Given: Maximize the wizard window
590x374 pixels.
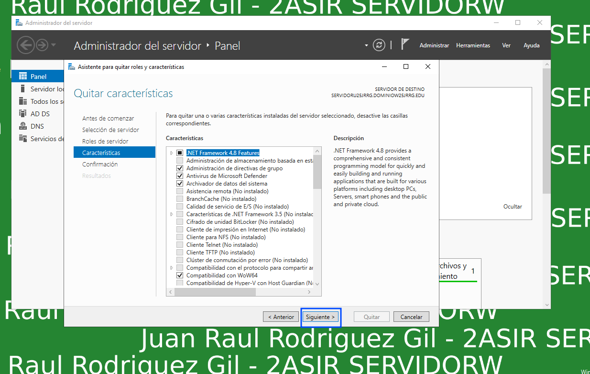Looking at the screenshot, I should [x=406, y=66].
